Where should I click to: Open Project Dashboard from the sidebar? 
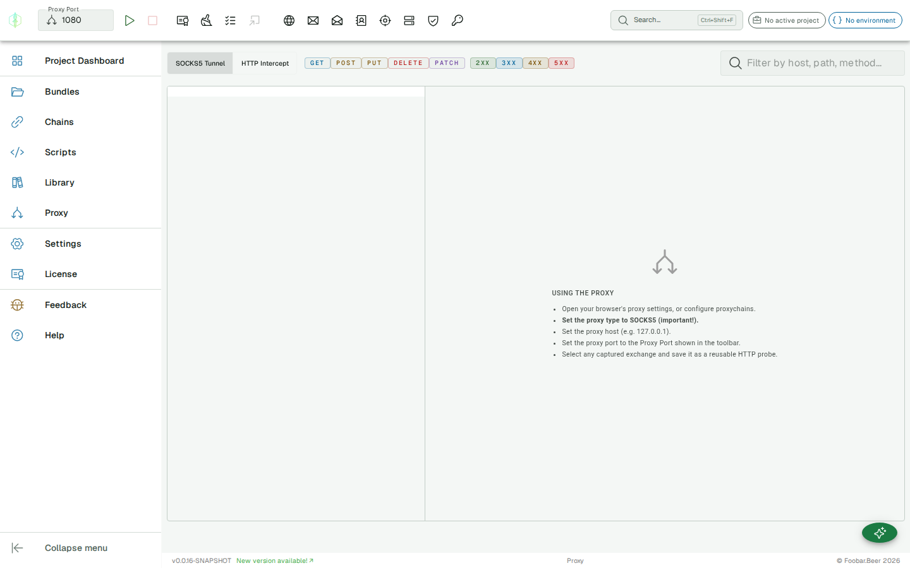click(80, 61)
